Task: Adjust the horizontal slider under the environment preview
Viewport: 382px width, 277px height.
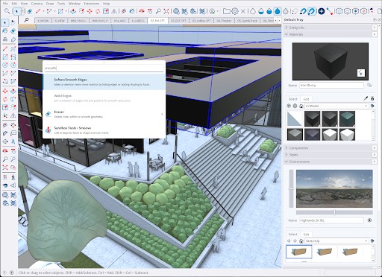Action: pos(334,212)
